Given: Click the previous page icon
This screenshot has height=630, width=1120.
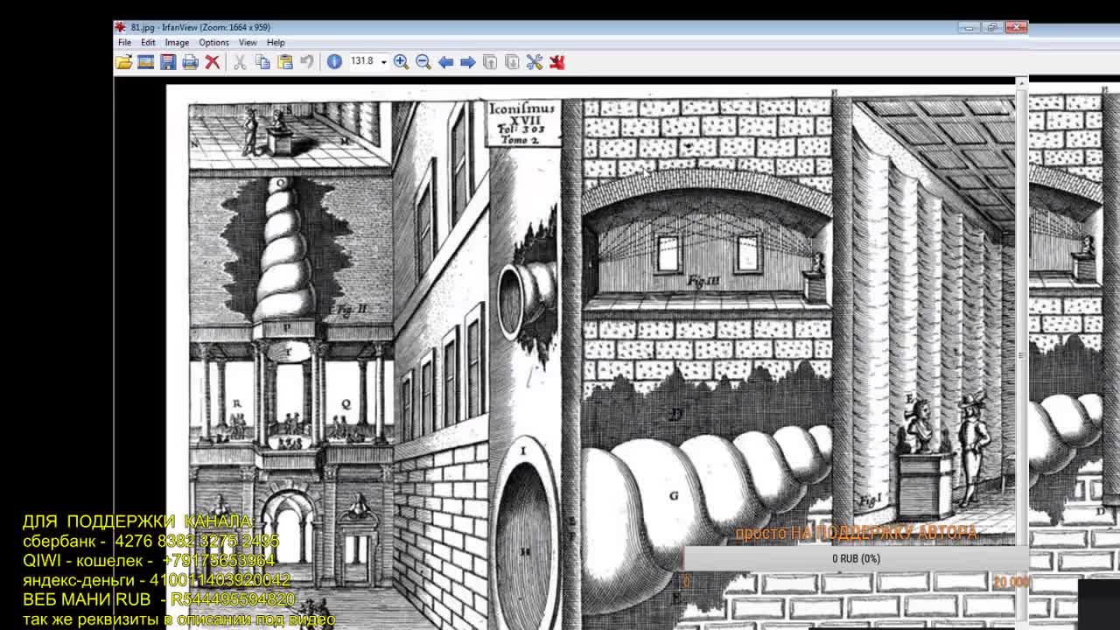Looking at the screenshot, I should pyautogui.click(x=490, y=62).
